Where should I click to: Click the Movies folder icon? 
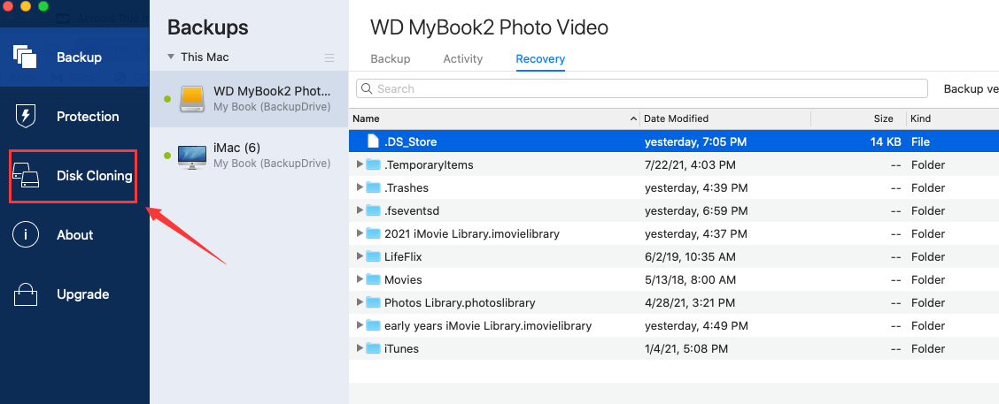tap(374, 279)
